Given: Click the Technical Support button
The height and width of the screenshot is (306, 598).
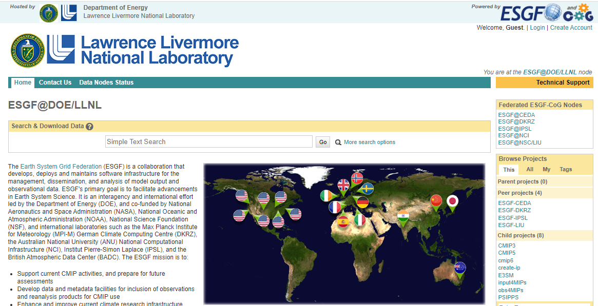Looking at the screenshot, I should 545,83.
